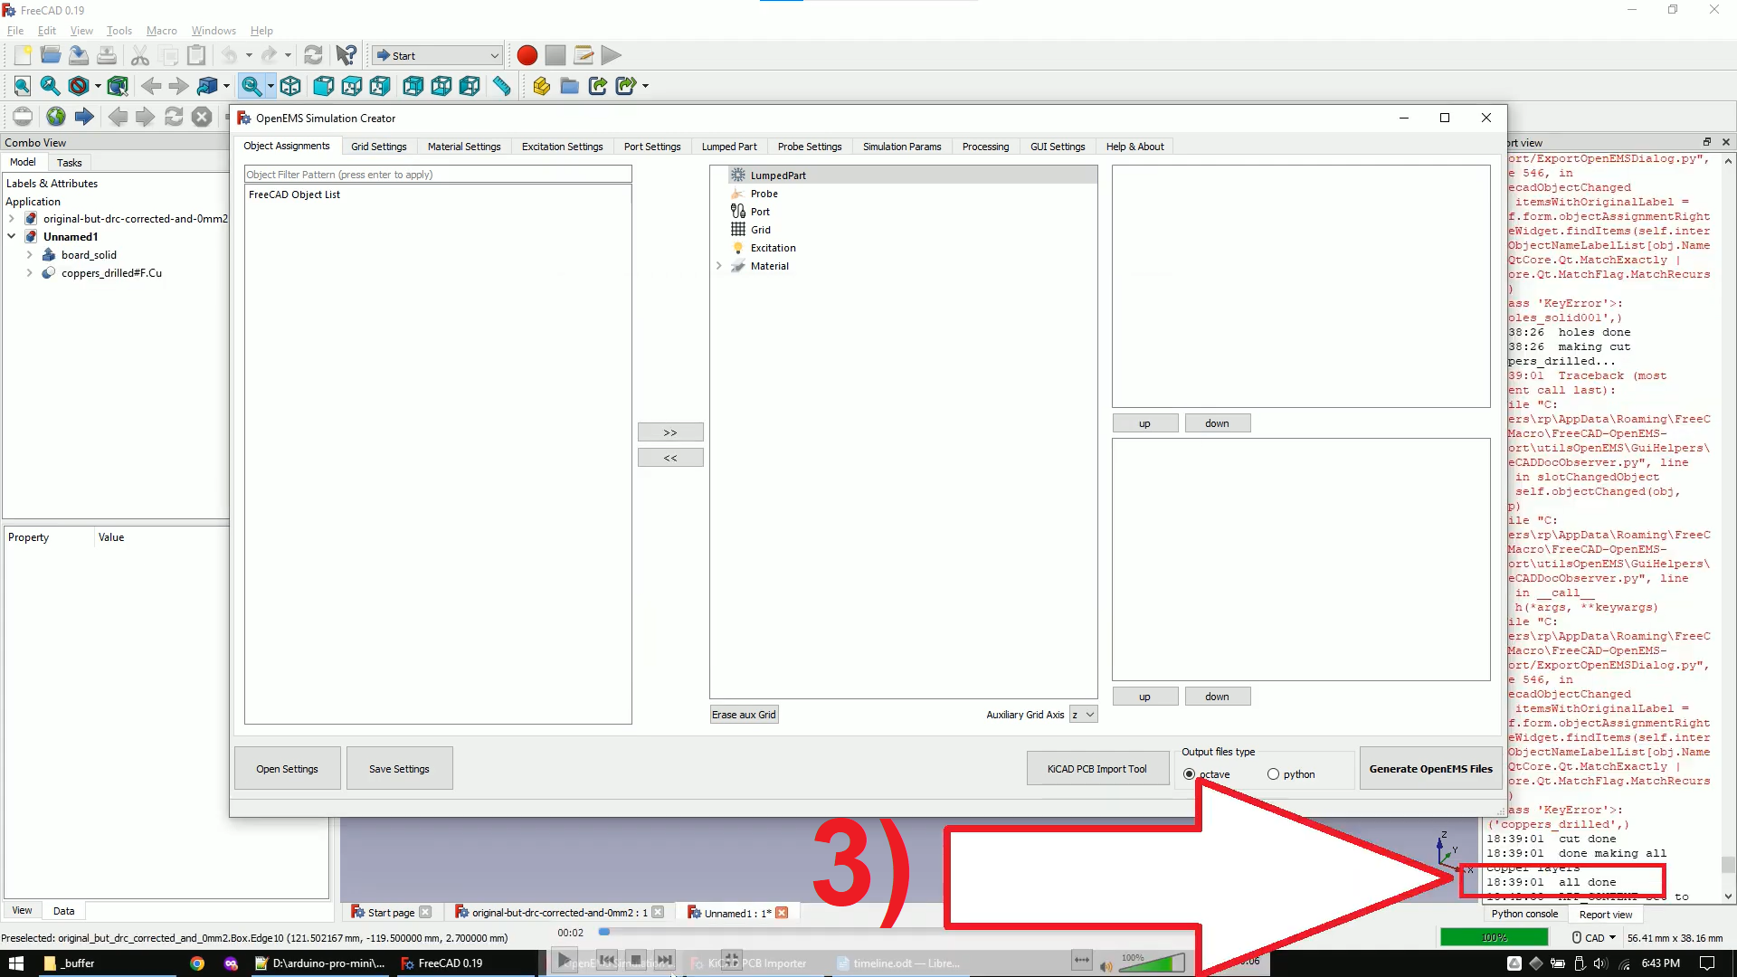
Task: Switch to the Top view cube icon
Action: [352, 86]
